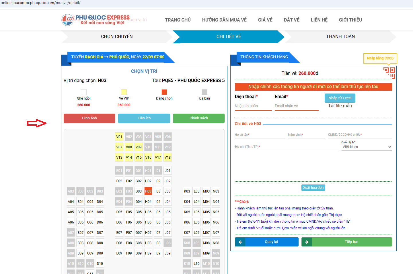Visit the GIỚI THIỆU page
Viewport: 413px width, 274px height.
pos(350,20)
